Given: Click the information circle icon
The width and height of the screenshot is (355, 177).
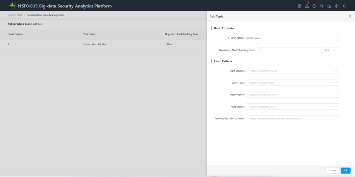Looking at the screenshot, I should click(x=314, y=6).
